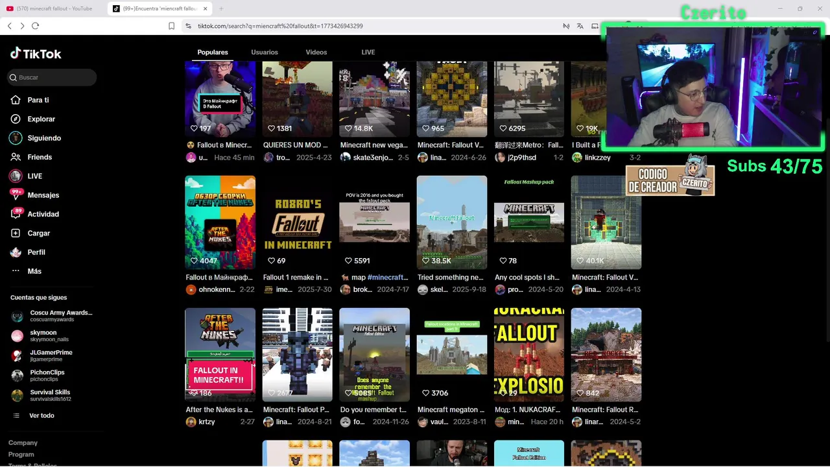Open video thumbnail with 842 likes
This screenshot has height=467, width=830.
pos(606,355)
